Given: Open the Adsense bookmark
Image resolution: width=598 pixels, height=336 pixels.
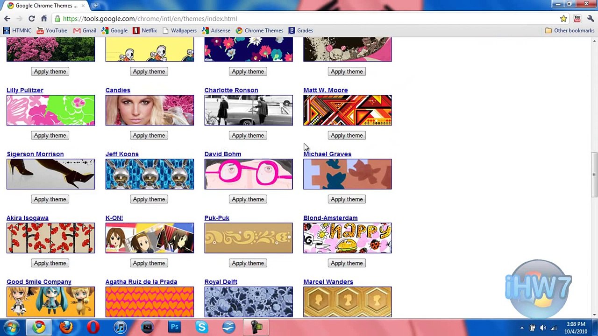Looking at the screenshot, I should 216,30.
